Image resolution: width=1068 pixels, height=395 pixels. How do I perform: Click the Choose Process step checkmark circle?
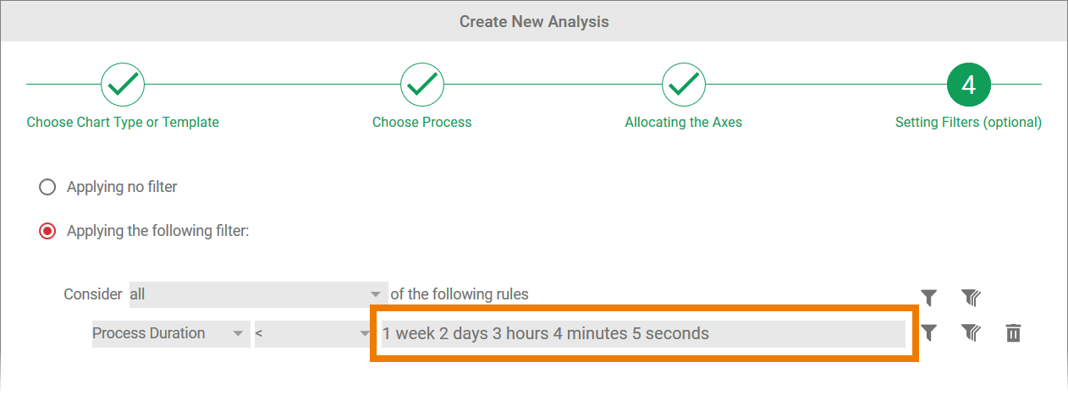[x=422, y=84]
